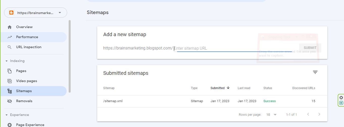The image size is (344, 127).
Task: Click the Blogger property icon
Action: [11, 13]
